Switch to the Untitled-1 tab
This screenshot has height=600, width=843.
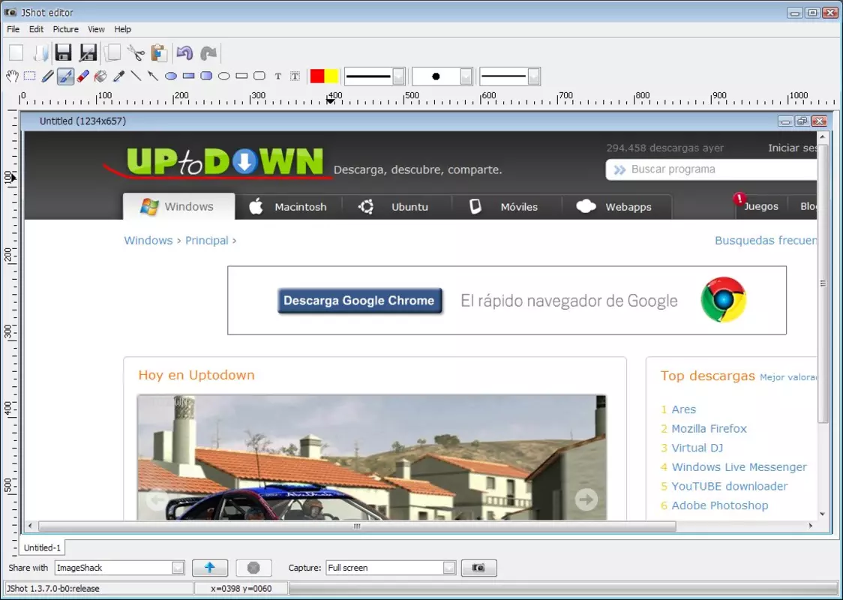click(43, 547)
